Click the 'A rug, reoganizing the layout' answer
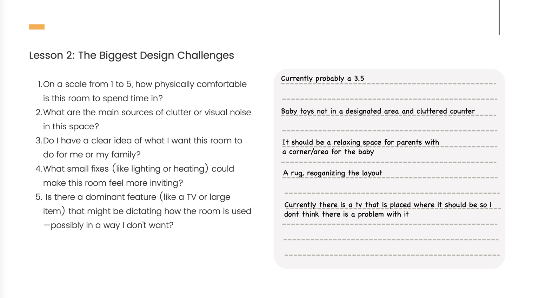The image size is (539, 298). 332,173
